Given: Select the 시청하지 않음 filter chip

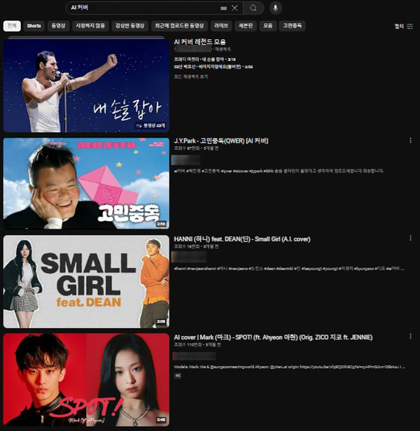Looking at the screenshot, I should pyautogui.click(x=90, y=26).
